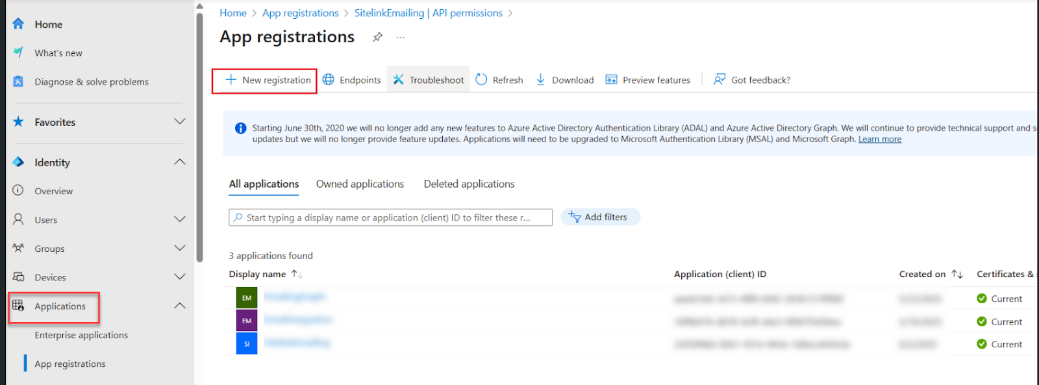Click the Troubleshoot toolbar label
This screenshot has width=1039, height=385.
pos(436,80)
